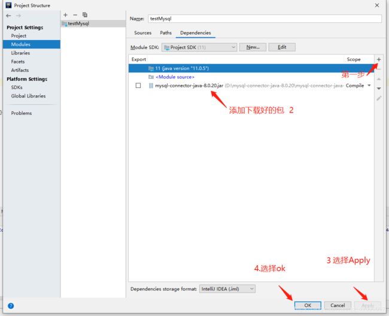Remove selected module with minus icon
Screen dimensions: 389x316
pos(75,15)
